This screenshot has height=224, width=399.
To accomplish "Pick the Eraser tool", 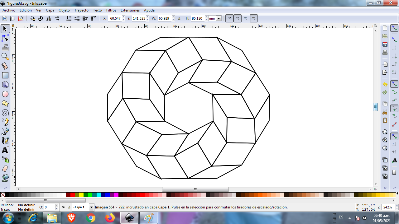I will click(5, 169).
